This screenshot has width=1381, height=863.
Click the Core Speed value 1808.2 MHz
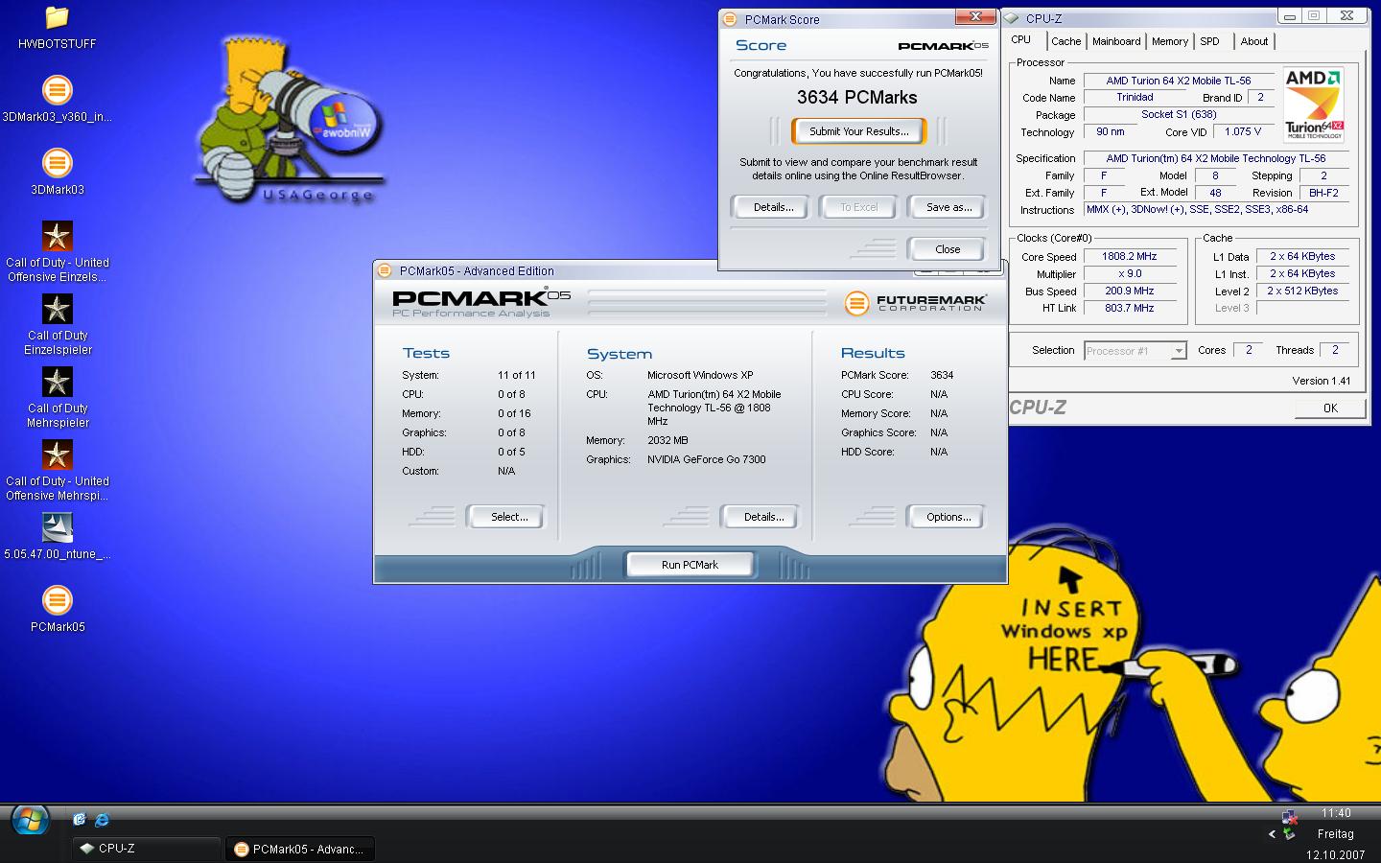point(1129,257)
